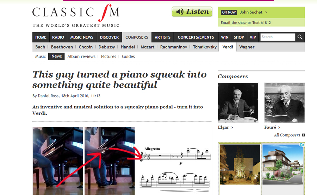Open the Composers navigation tab

pyautogui.click(x=137, y=37)
